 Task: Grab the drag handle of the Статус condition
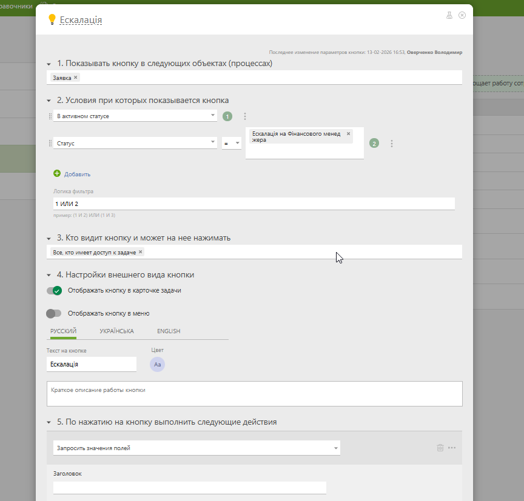50,143
